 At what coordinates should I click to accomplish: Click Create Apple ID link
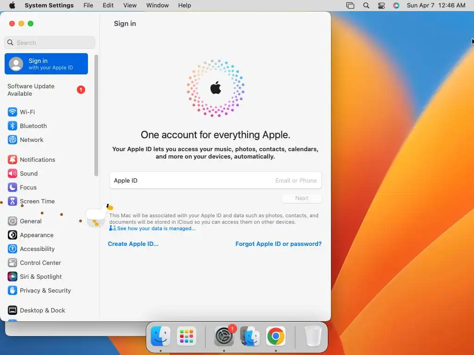click(133, 244)
